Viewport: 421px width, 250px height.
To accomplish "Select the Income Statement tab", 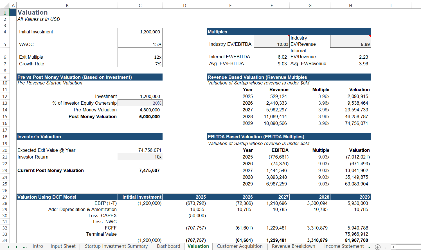I will 344,246.
